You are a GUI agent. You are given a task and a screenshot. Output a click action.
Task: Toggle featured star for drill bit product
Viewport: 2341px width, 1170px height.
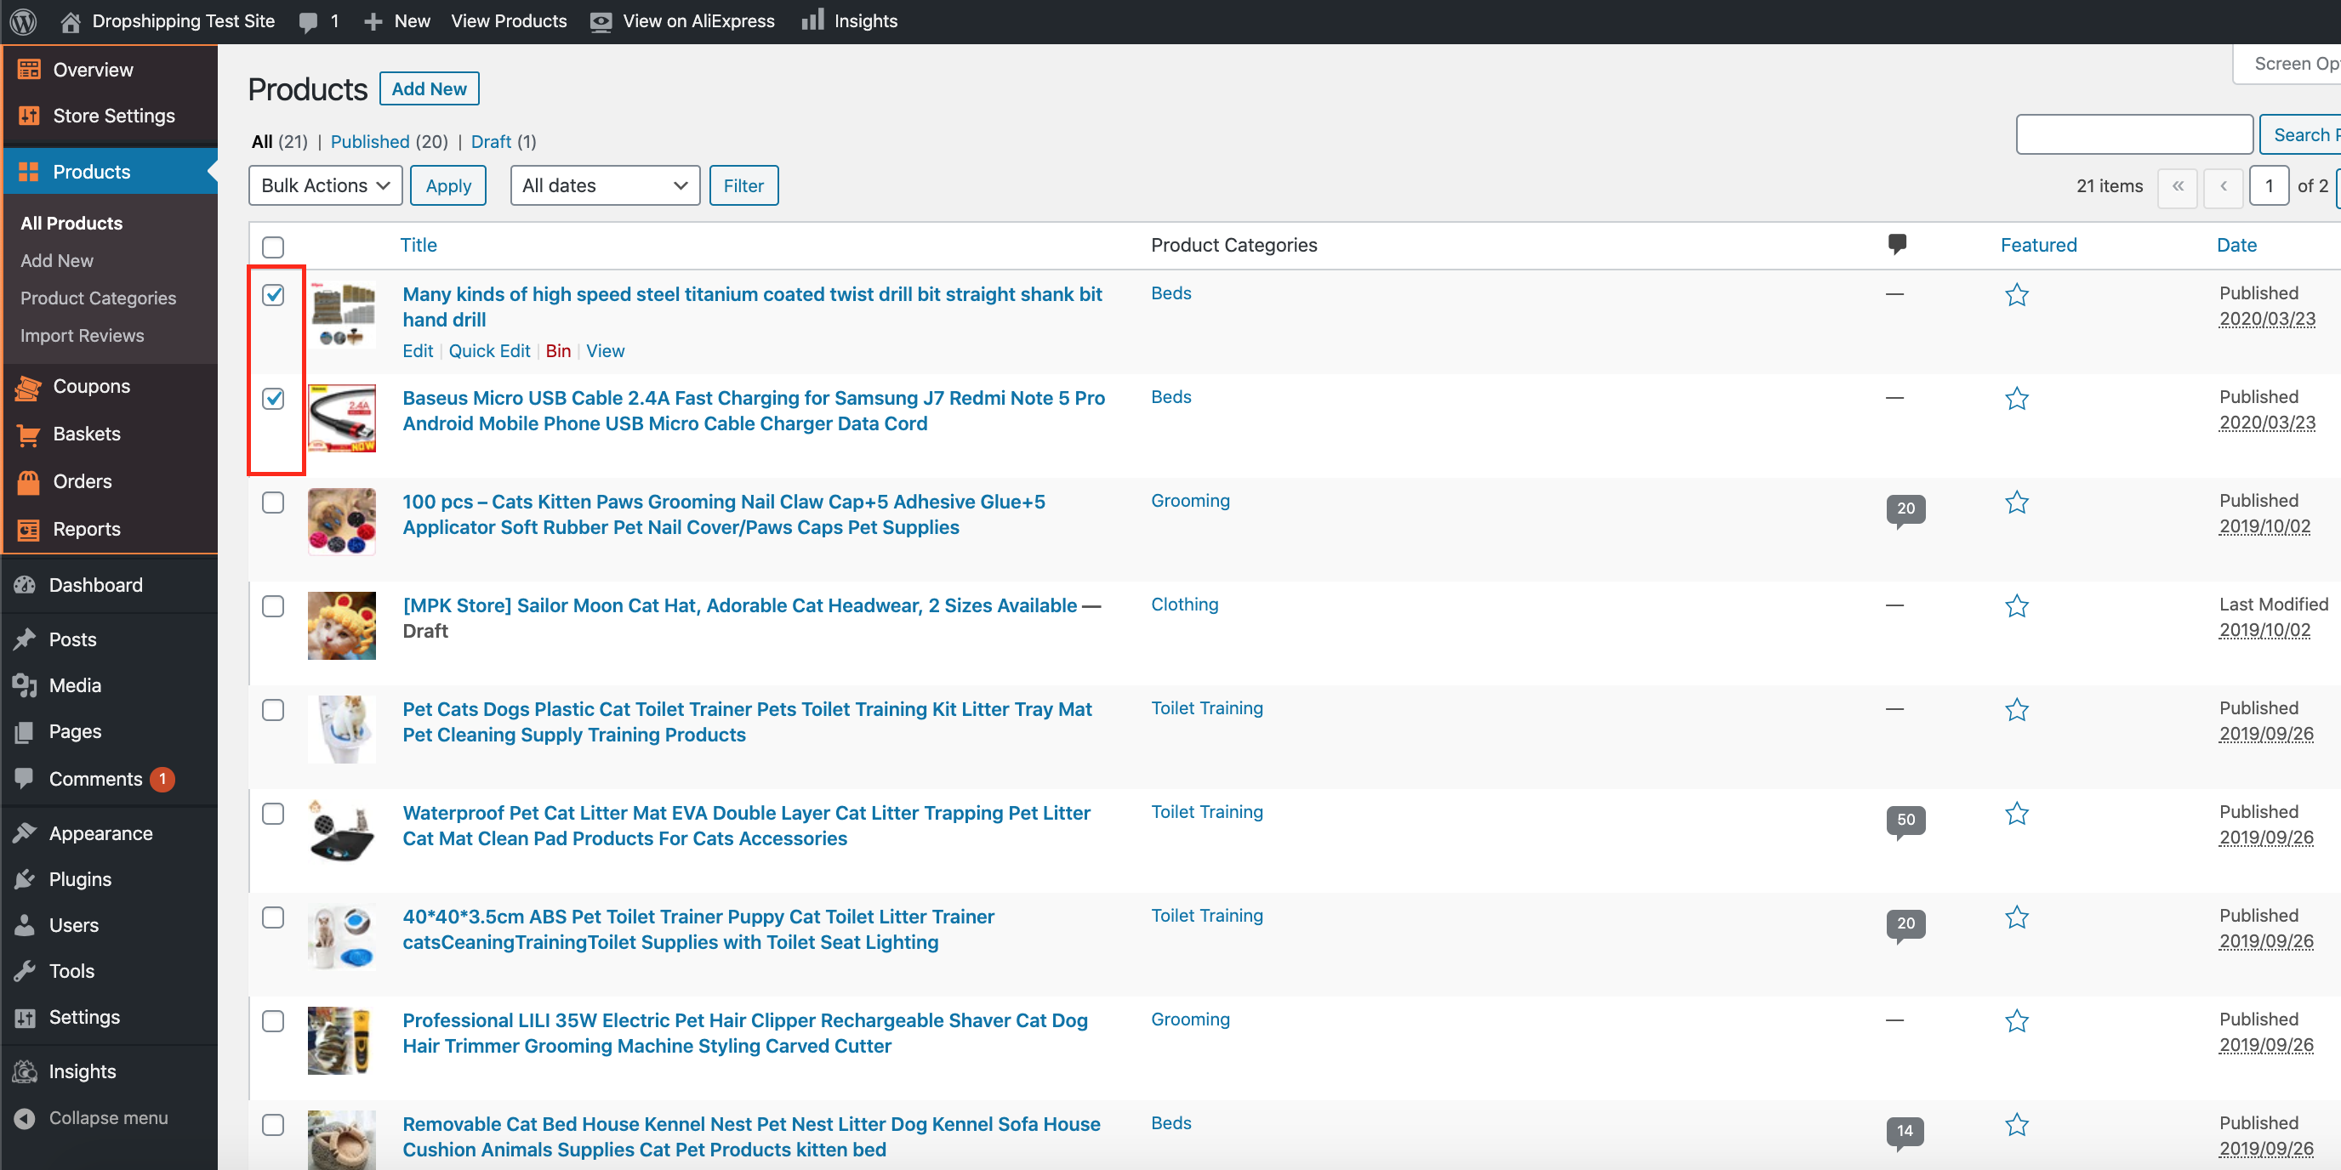click(x=2017, y=295)
